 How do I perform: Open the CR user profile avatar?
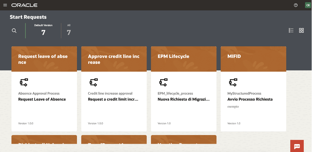click(308, 5)
